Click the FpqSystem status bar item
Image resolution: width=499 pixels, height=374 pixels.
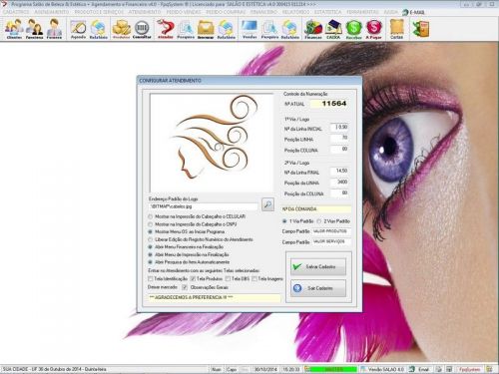(470, 369)
